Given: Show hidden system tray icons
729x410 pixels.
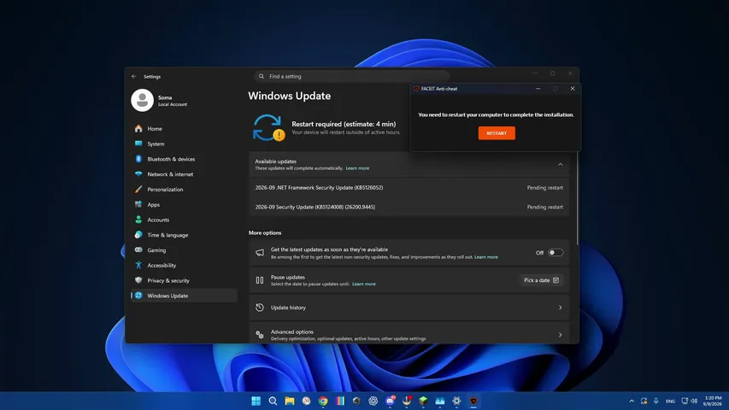Looking at the screenshot, I should click(632, 401).
